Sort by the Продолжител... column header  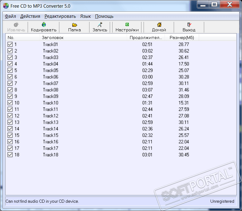(x=146, y=37)
